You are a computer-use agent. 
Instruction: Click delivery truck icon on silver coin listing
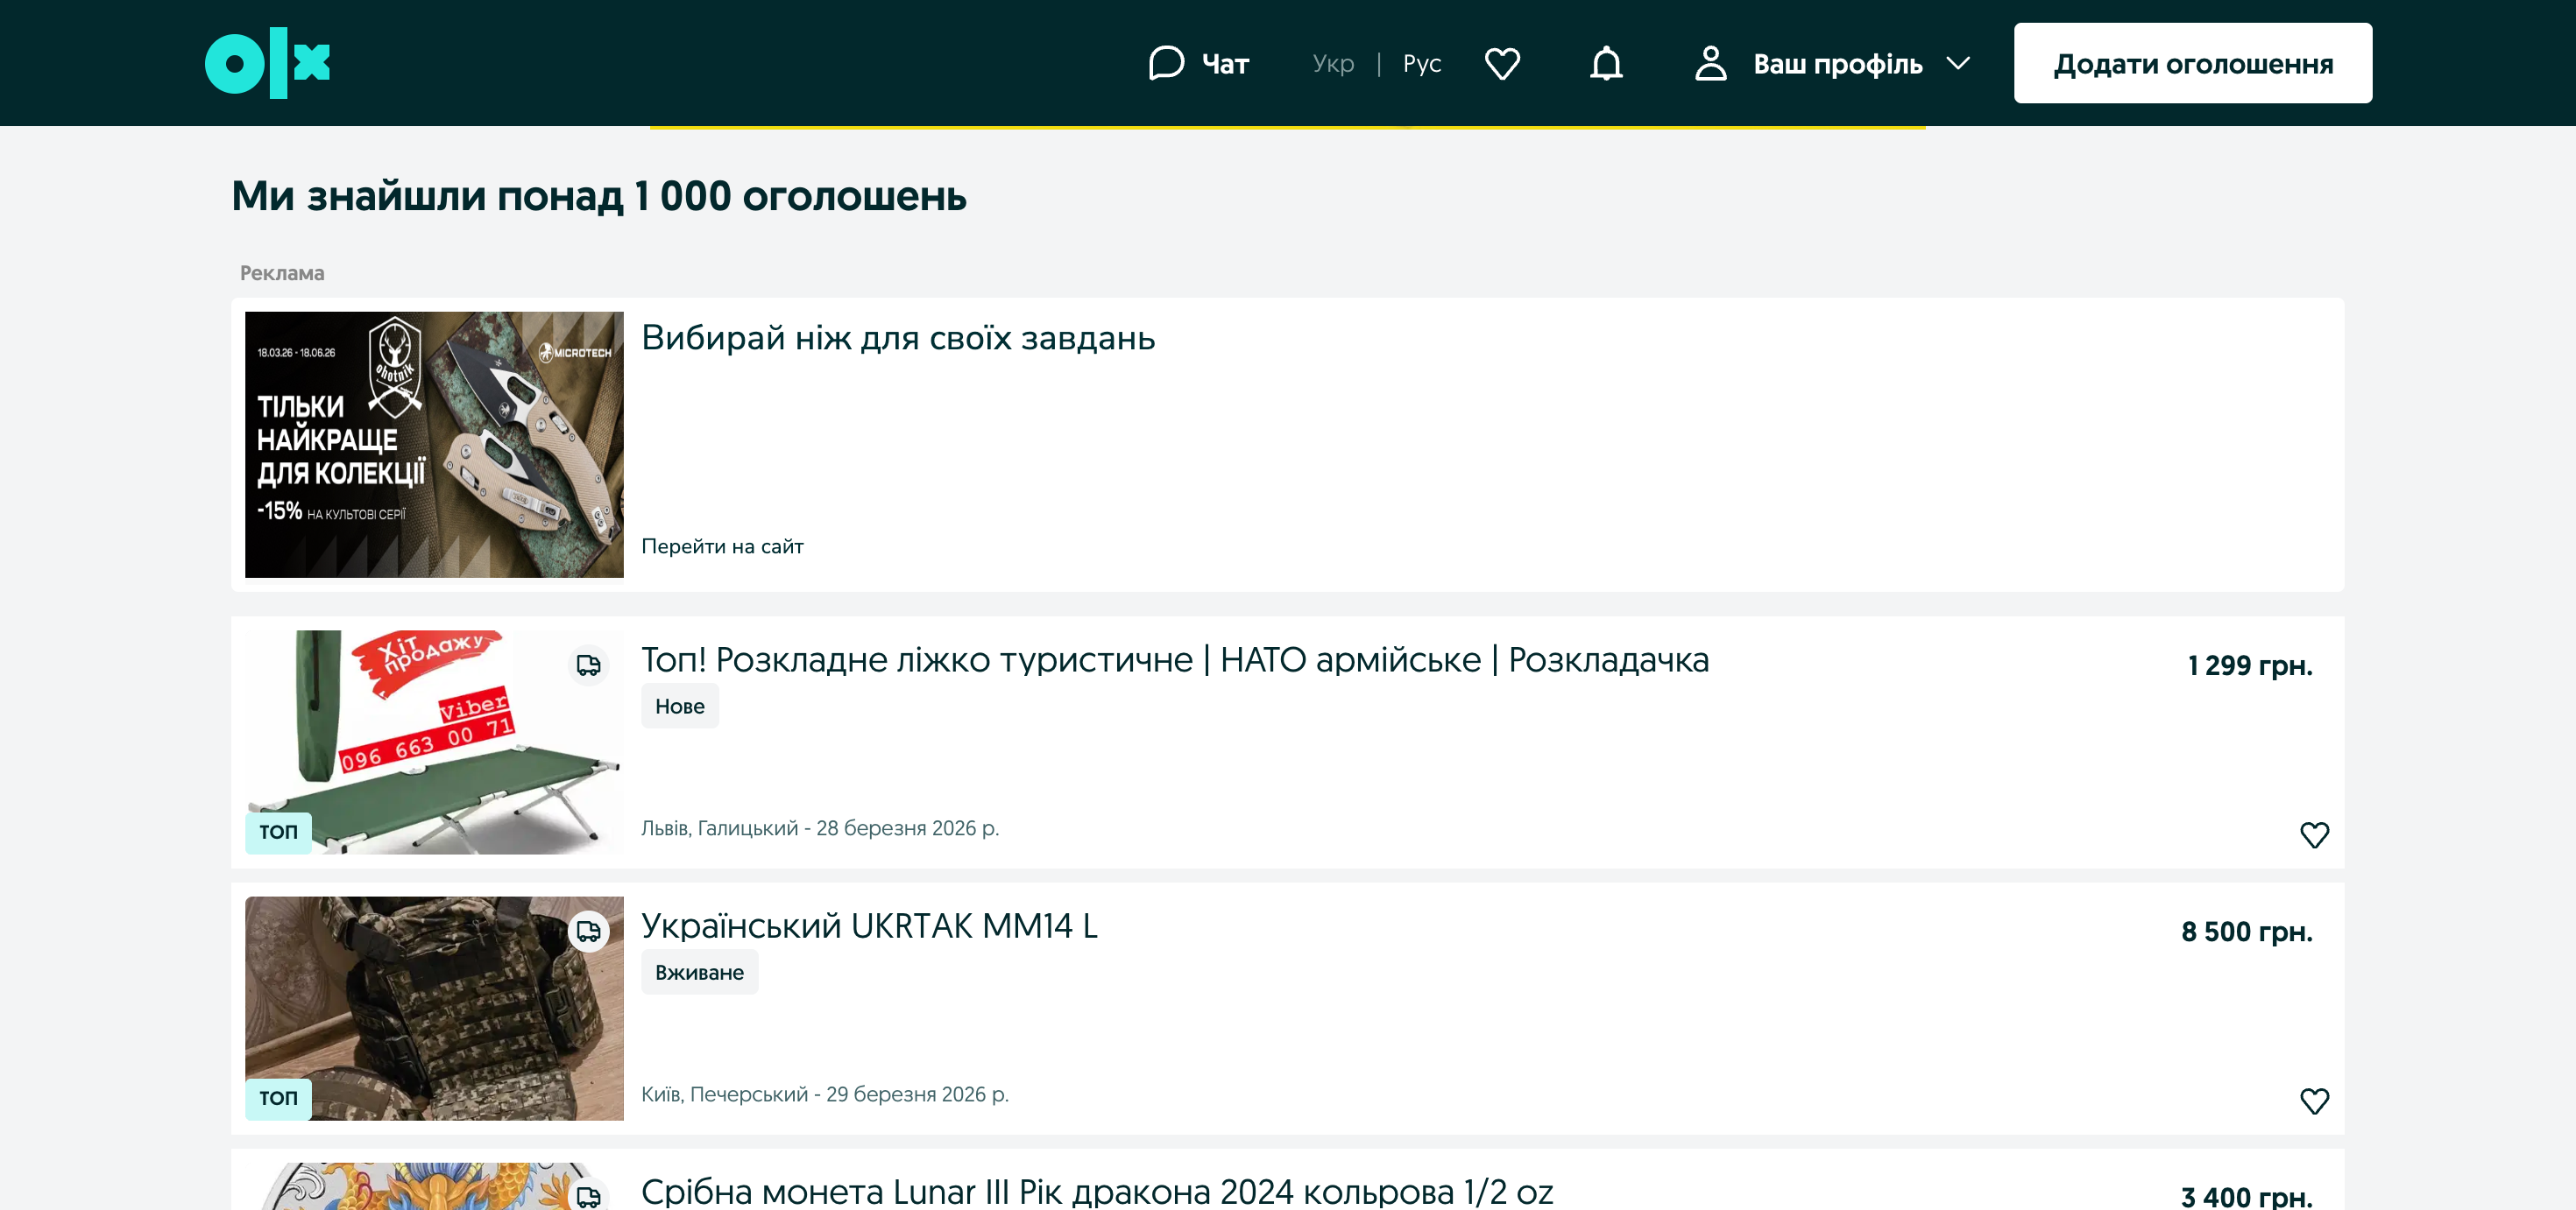pyautogui.click(x=588, y=1195)
